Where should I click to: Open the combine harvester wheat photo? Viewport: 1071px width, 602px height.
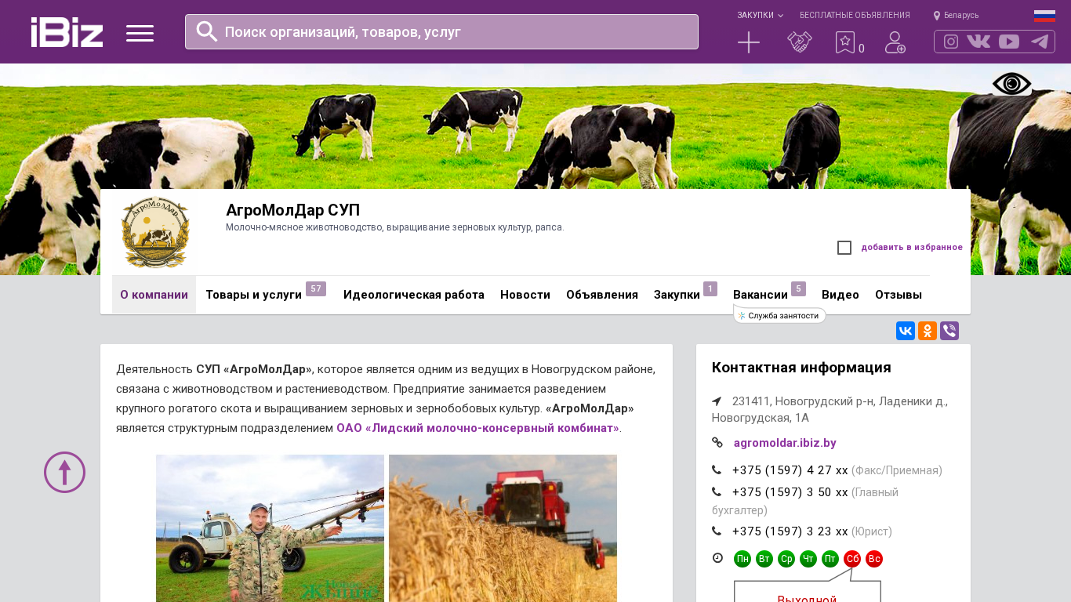pos(503,528)
